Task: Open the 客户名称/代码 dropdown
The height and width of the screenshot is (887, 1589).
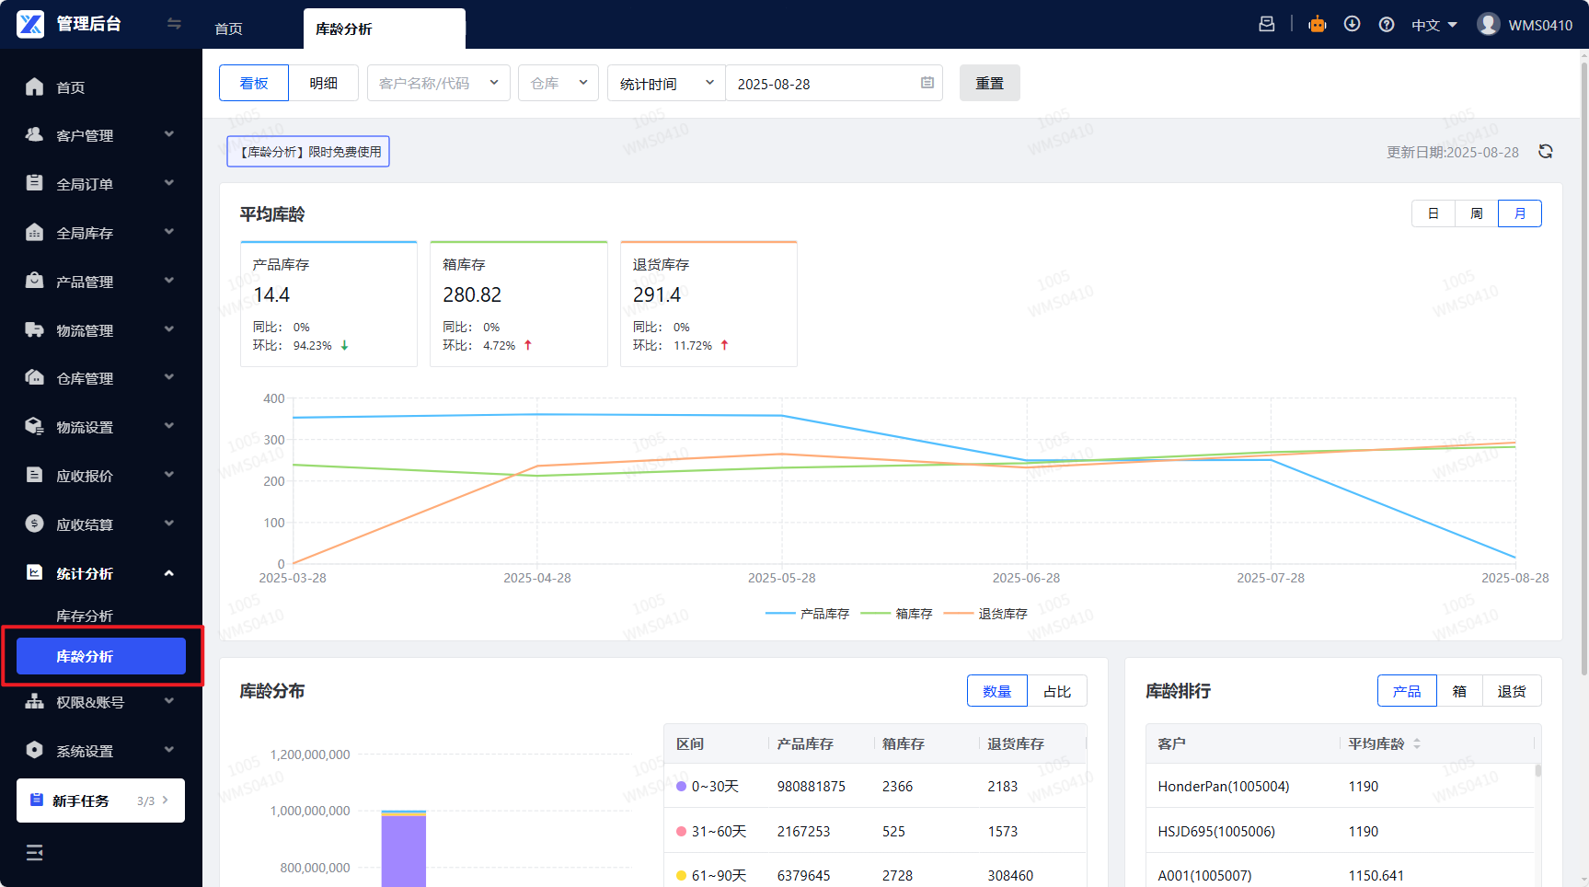Action: coord(438,84)
